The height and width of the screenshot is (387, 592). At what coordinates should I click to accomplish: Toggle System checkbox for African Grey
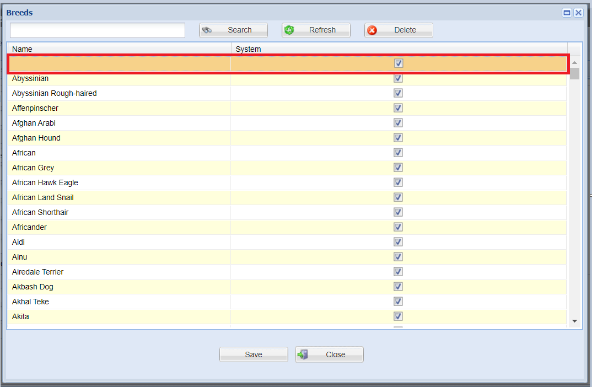pyautogui.click(x=398, y=167)
